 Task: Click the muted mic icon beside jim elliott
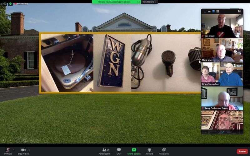[203, 36]
